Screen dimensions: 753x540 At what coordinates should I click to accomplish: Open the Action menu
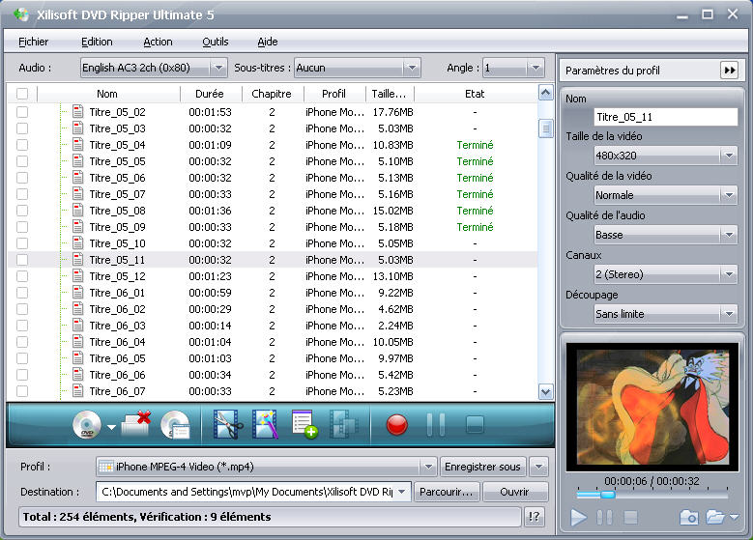pyautogui.click(x=158, y=42)
